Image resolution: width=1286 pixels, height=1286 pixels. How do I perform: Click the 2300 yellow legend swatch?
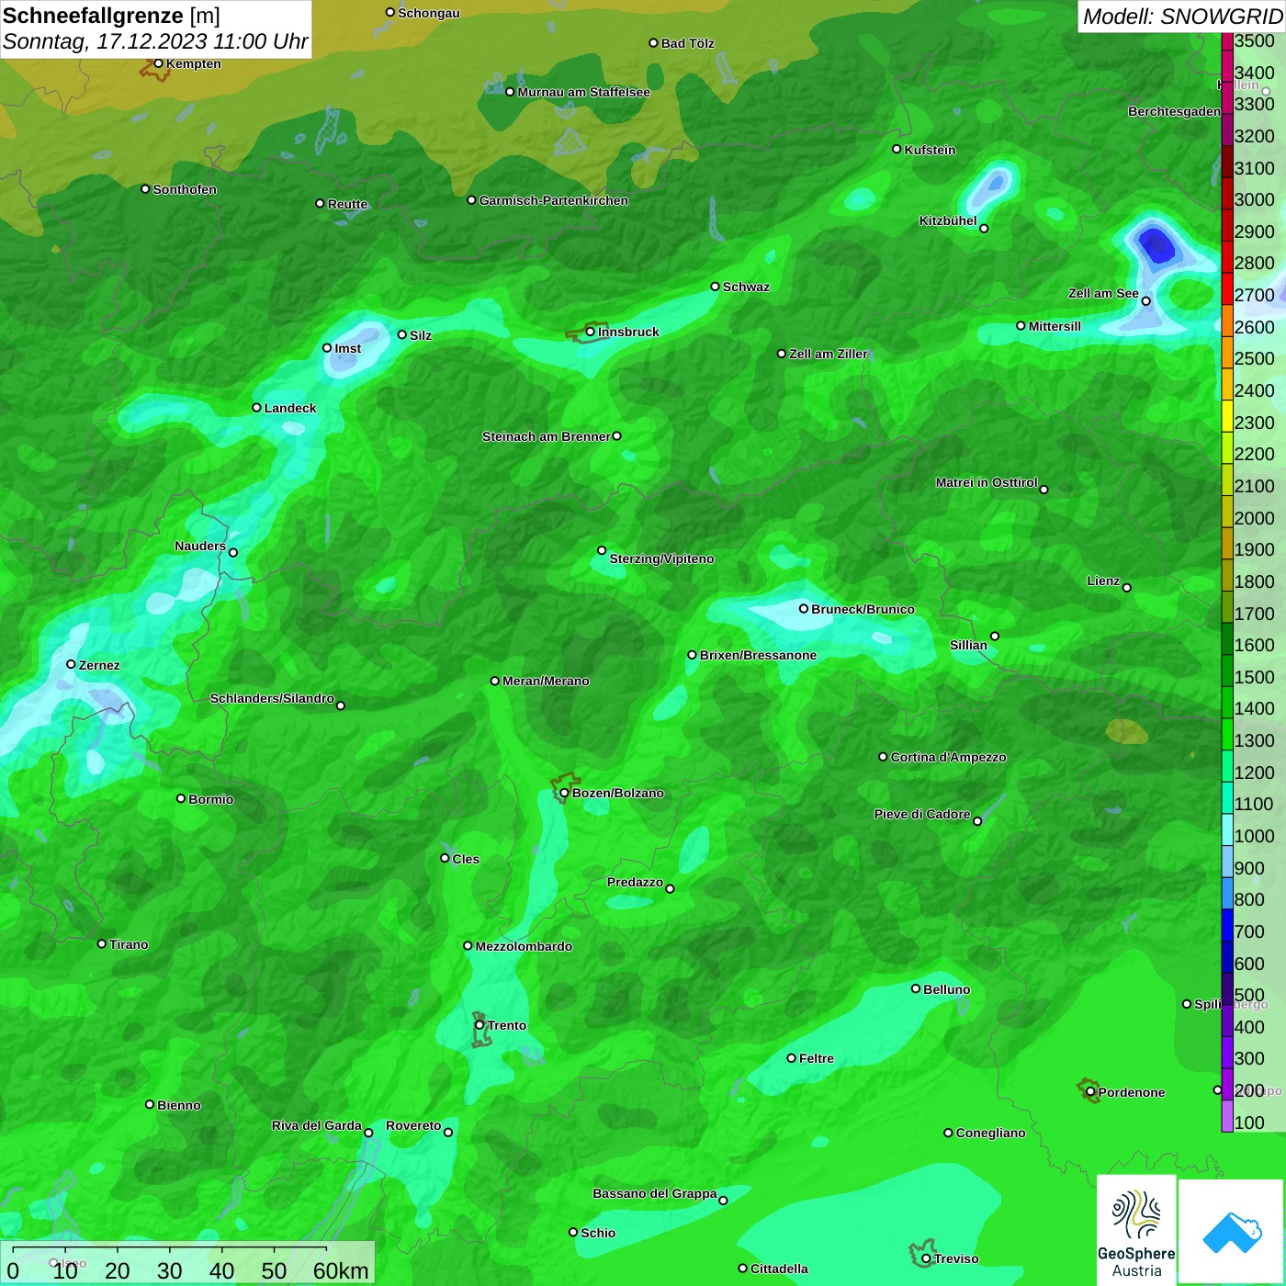coord(1227,416)
